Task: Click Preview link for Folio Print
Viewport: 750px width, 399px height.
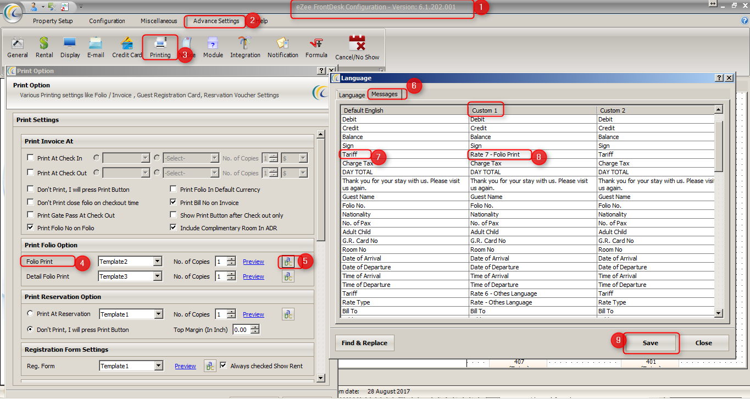Action: (x=253, y=262)
